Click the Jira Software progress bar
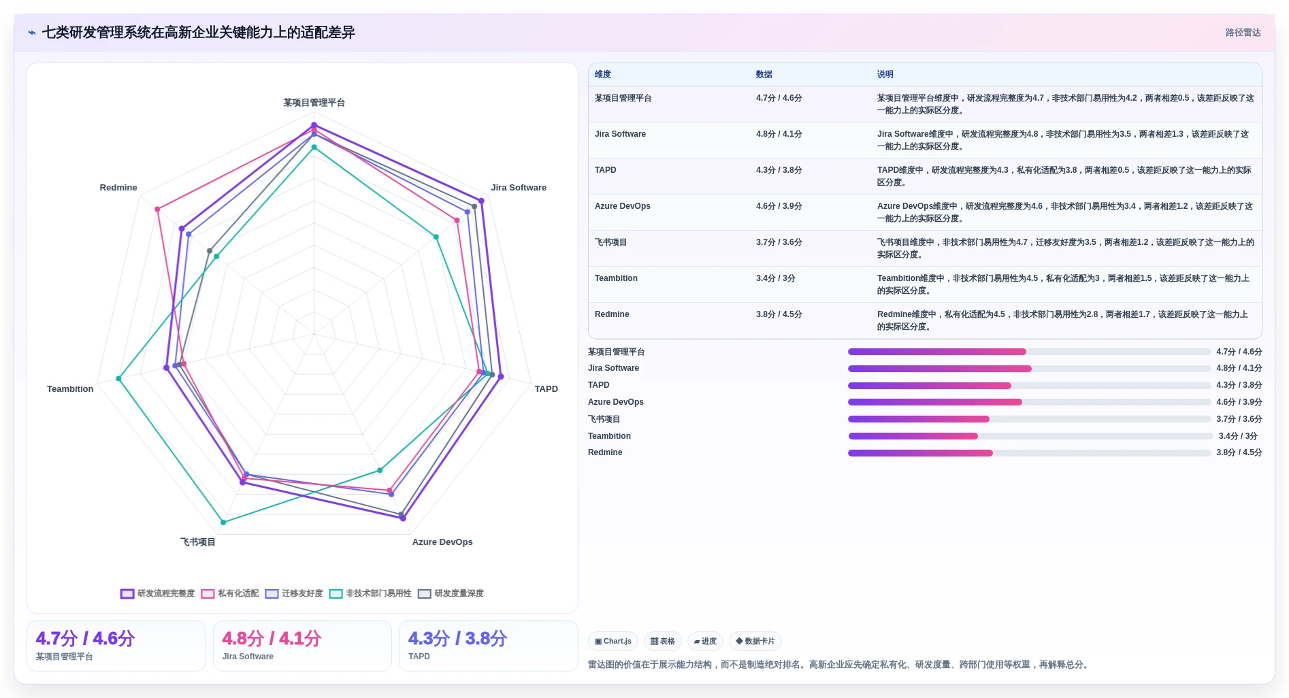This screenshot has width=1289, height=698. click(1029, 369)
